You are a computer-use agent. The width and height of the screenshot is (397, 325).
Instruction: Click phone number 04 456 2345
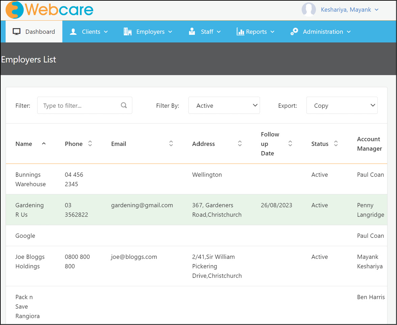[x=74, y=179]
